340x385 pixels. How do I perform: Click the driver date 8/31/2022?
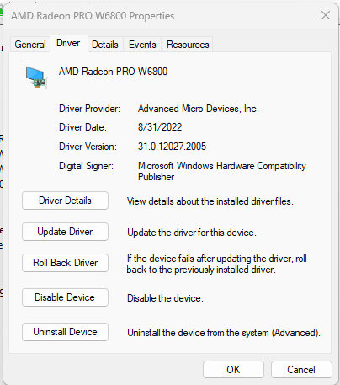pyautogui.click(x=160, y=127)
